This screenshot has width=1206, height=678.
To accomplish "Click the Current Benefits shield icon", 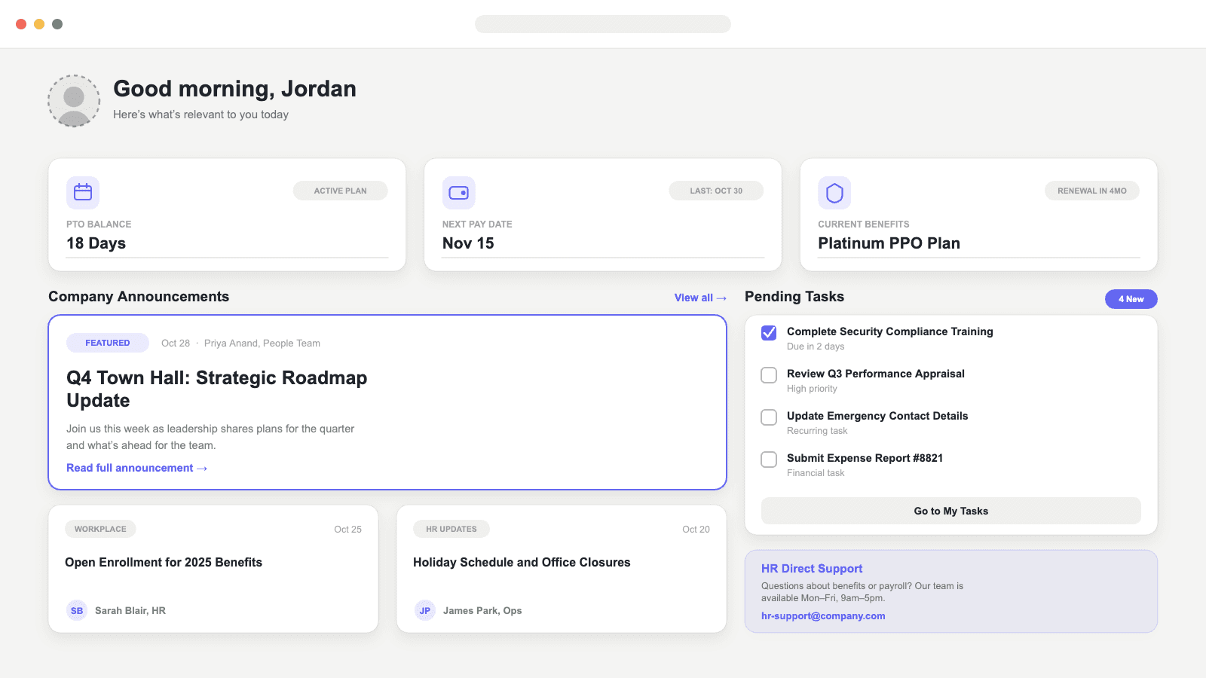I will (x=834, y=193).
